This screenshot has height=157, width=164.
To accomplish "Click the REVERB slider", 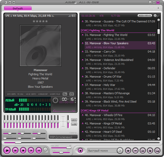I will [x=39, y=139].
